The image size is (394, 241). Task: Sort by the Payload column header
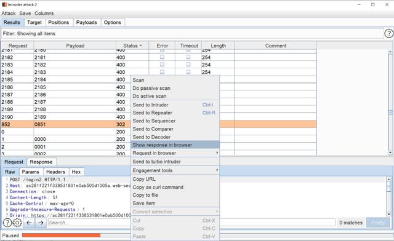75,45
